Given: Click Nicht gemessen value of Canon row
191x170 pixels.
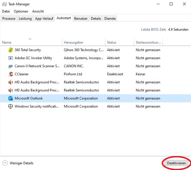Looking at the screenshot, I should pos(148,66).
